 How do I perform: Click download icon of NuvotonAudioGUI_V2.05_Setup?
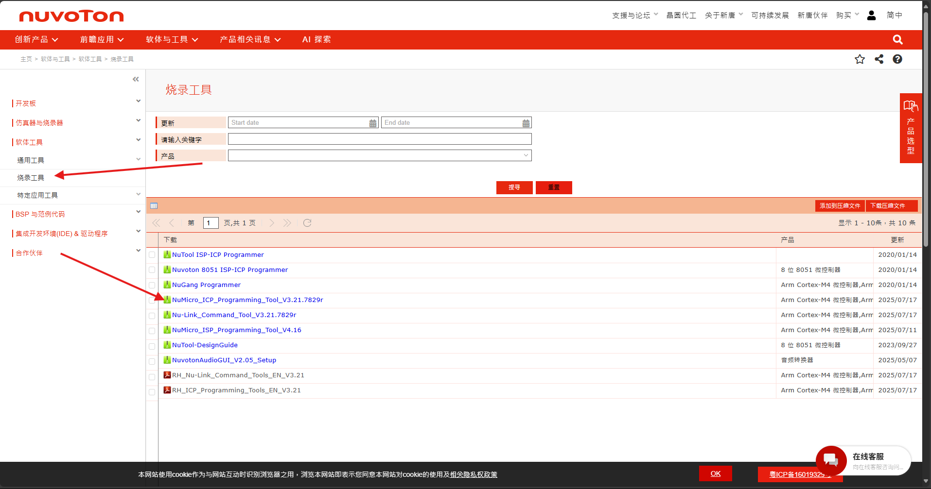click(x=167, y=360)
